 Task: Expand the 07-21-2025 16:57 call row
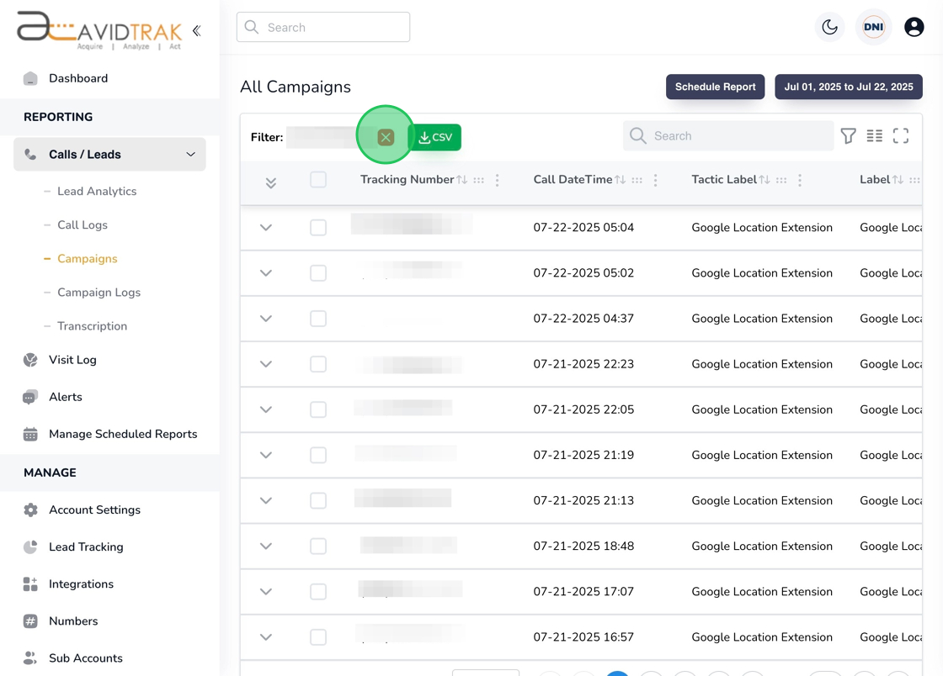pyautogui.click(x=266, y=637)
